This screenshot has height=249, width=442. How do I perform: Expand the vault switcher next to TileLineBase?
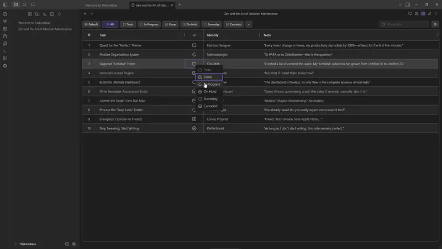click(15, 243)
